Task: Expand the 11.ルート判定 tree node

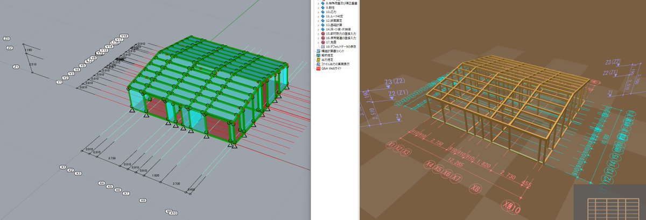Action: [x=318, y=16]
